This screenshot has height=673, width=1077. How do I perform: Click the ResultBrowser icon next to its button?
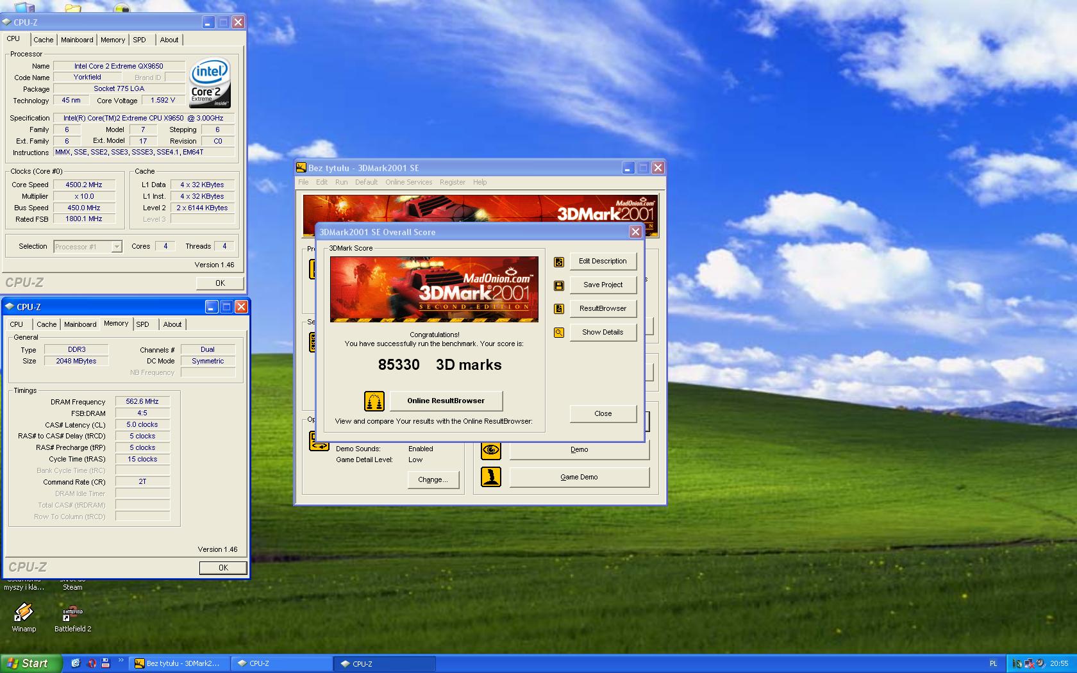[559, 309]
